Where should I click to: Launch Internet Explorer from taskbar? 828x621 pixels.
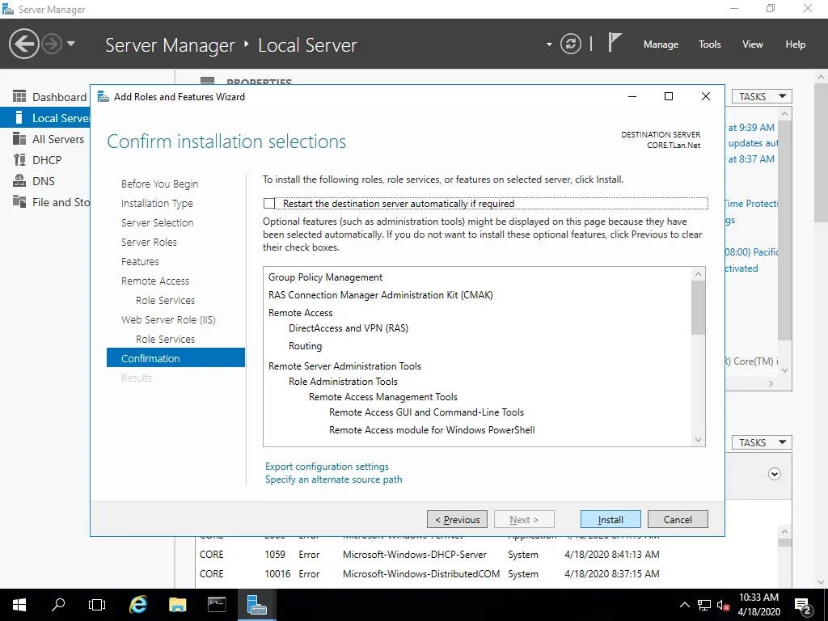pos(137,605)
